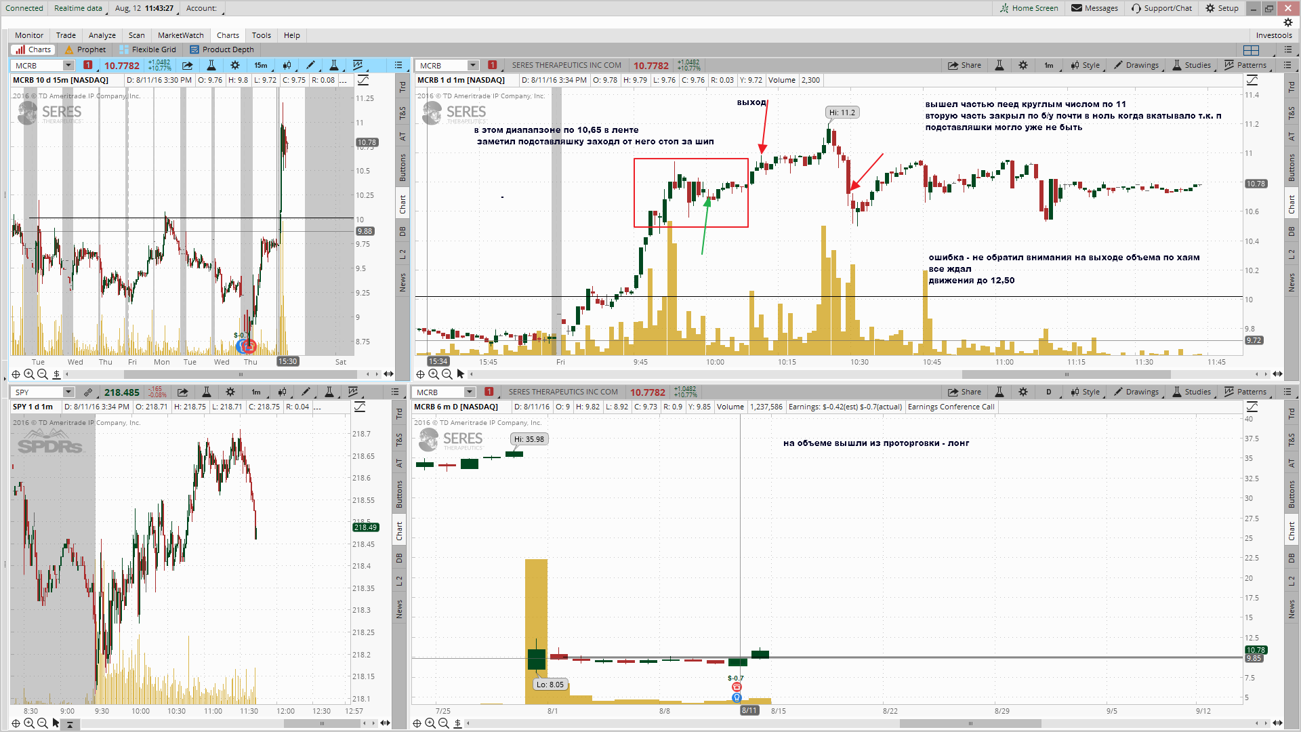
Task: Click crosshair pan icon in the 15m chart
Action: (16, 374)
